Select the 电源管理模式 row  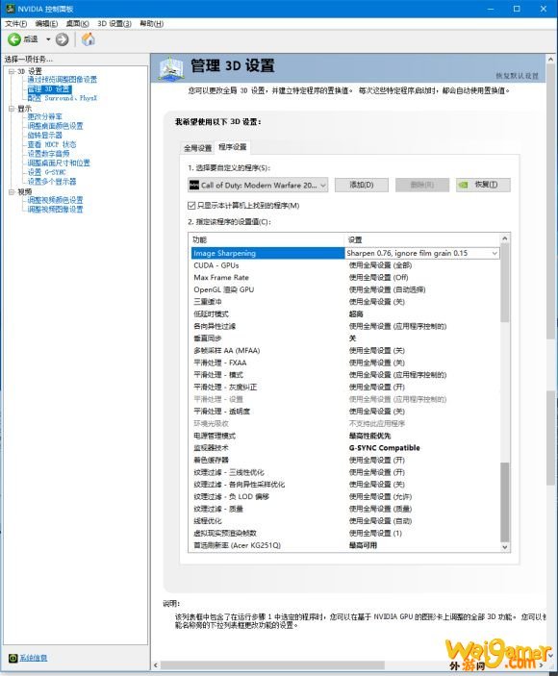click(x=345, y=436)
